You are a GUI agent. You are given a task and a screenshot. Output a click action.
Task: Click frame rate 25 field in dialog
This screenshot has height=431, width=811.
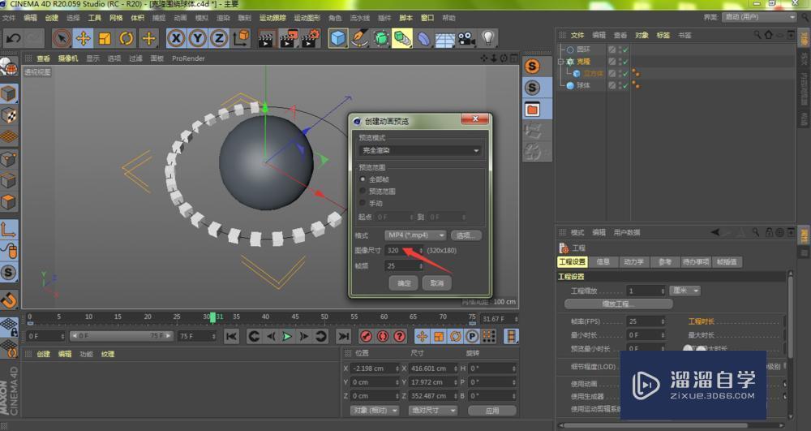[404, 266]
